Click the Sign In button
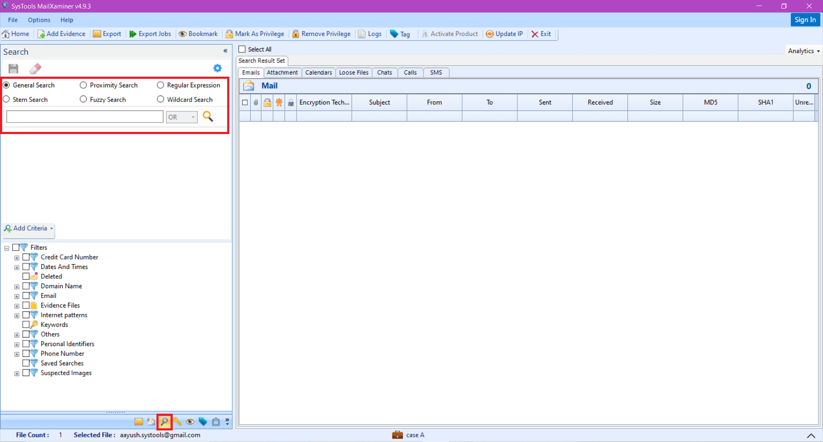The image size is (823, 442). (805, 20)
